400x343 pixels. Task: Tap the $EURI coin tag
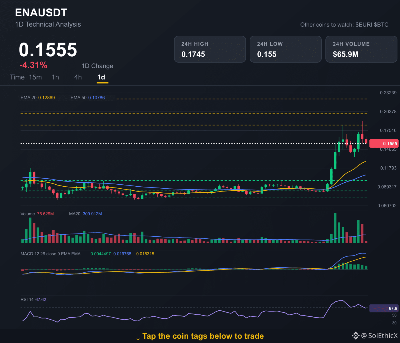[364, 25]
